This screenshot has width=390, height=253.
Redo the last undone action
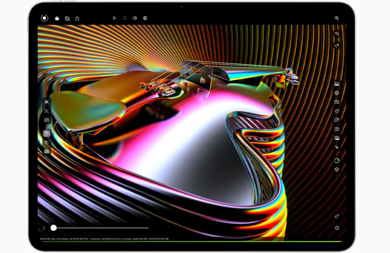pos(337,45)
